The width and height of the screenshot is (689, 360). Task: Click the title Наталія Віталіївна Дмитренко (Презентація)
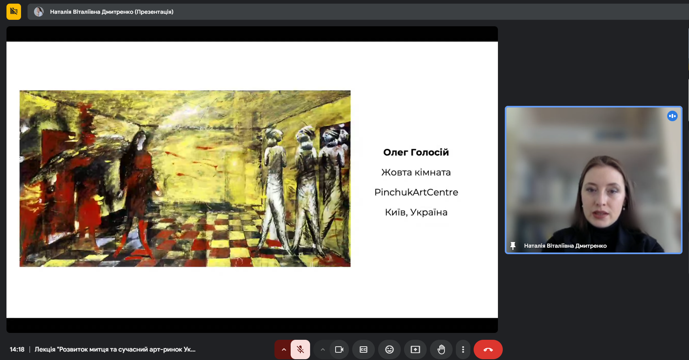tap(112, 12)
